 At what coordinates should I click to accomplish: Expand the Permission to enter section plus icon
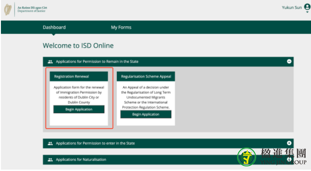(289, 143)
